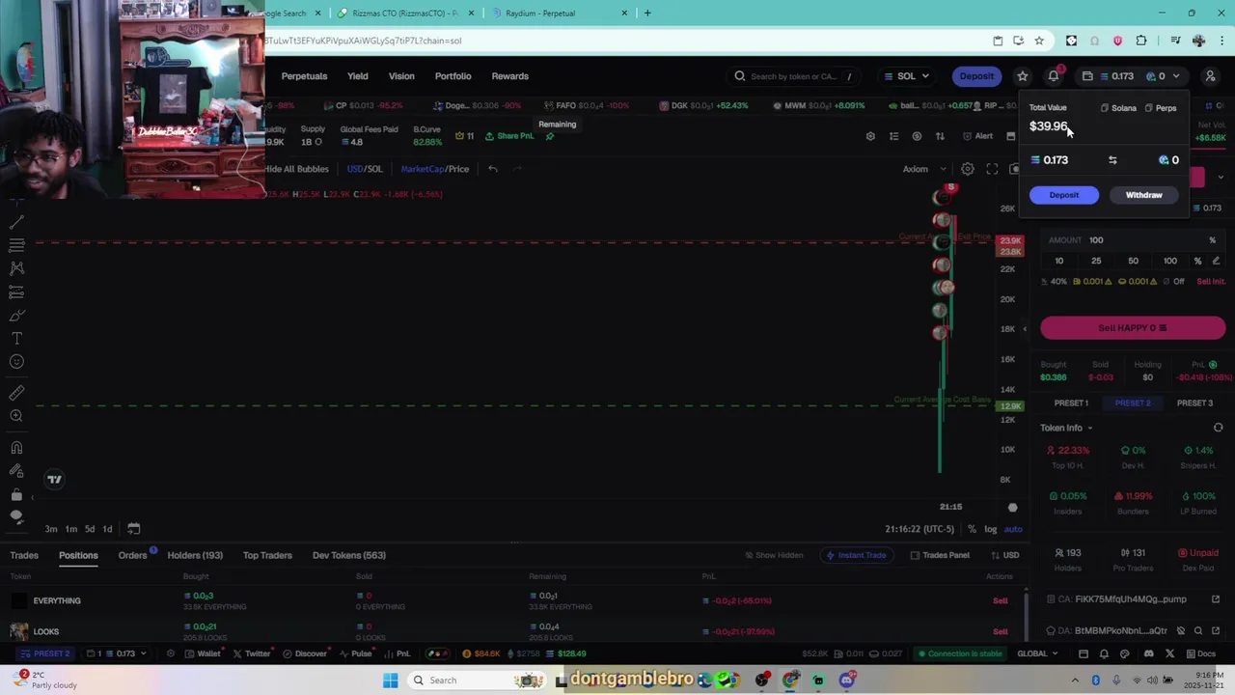The height and width of the screenshot is (695, 1235).
Task: Sell the EVERYTHING position
Action: pos(1001,600)
